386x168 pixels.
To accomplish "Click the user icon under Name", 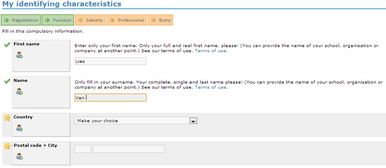I will [19, 92].
